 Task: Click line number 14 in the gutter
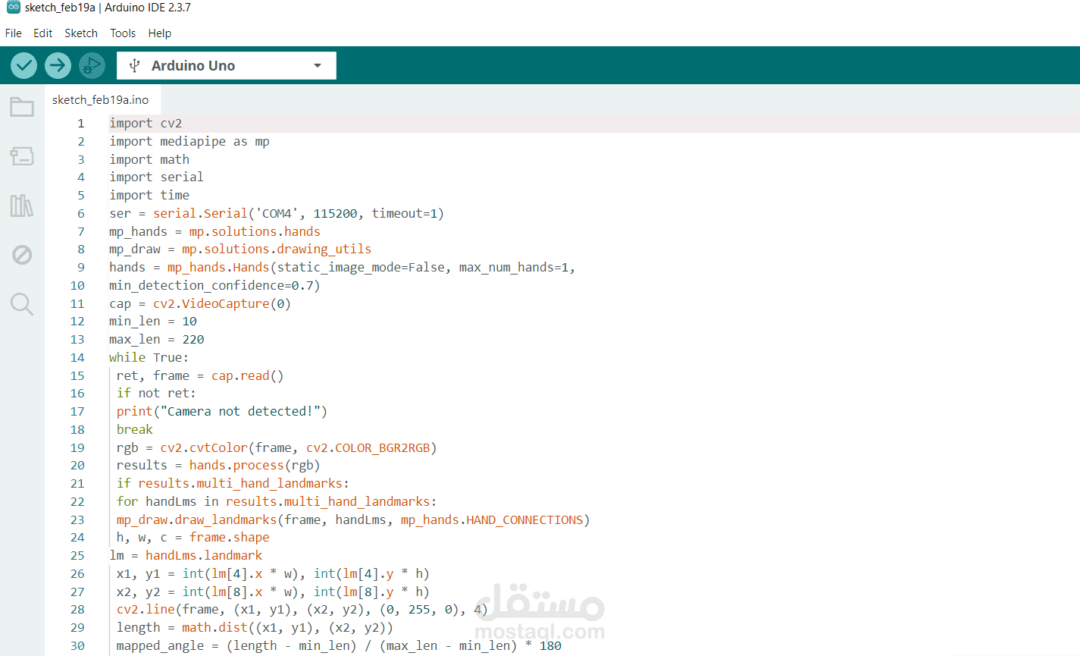pyautogui.click(x=77, y=358)
